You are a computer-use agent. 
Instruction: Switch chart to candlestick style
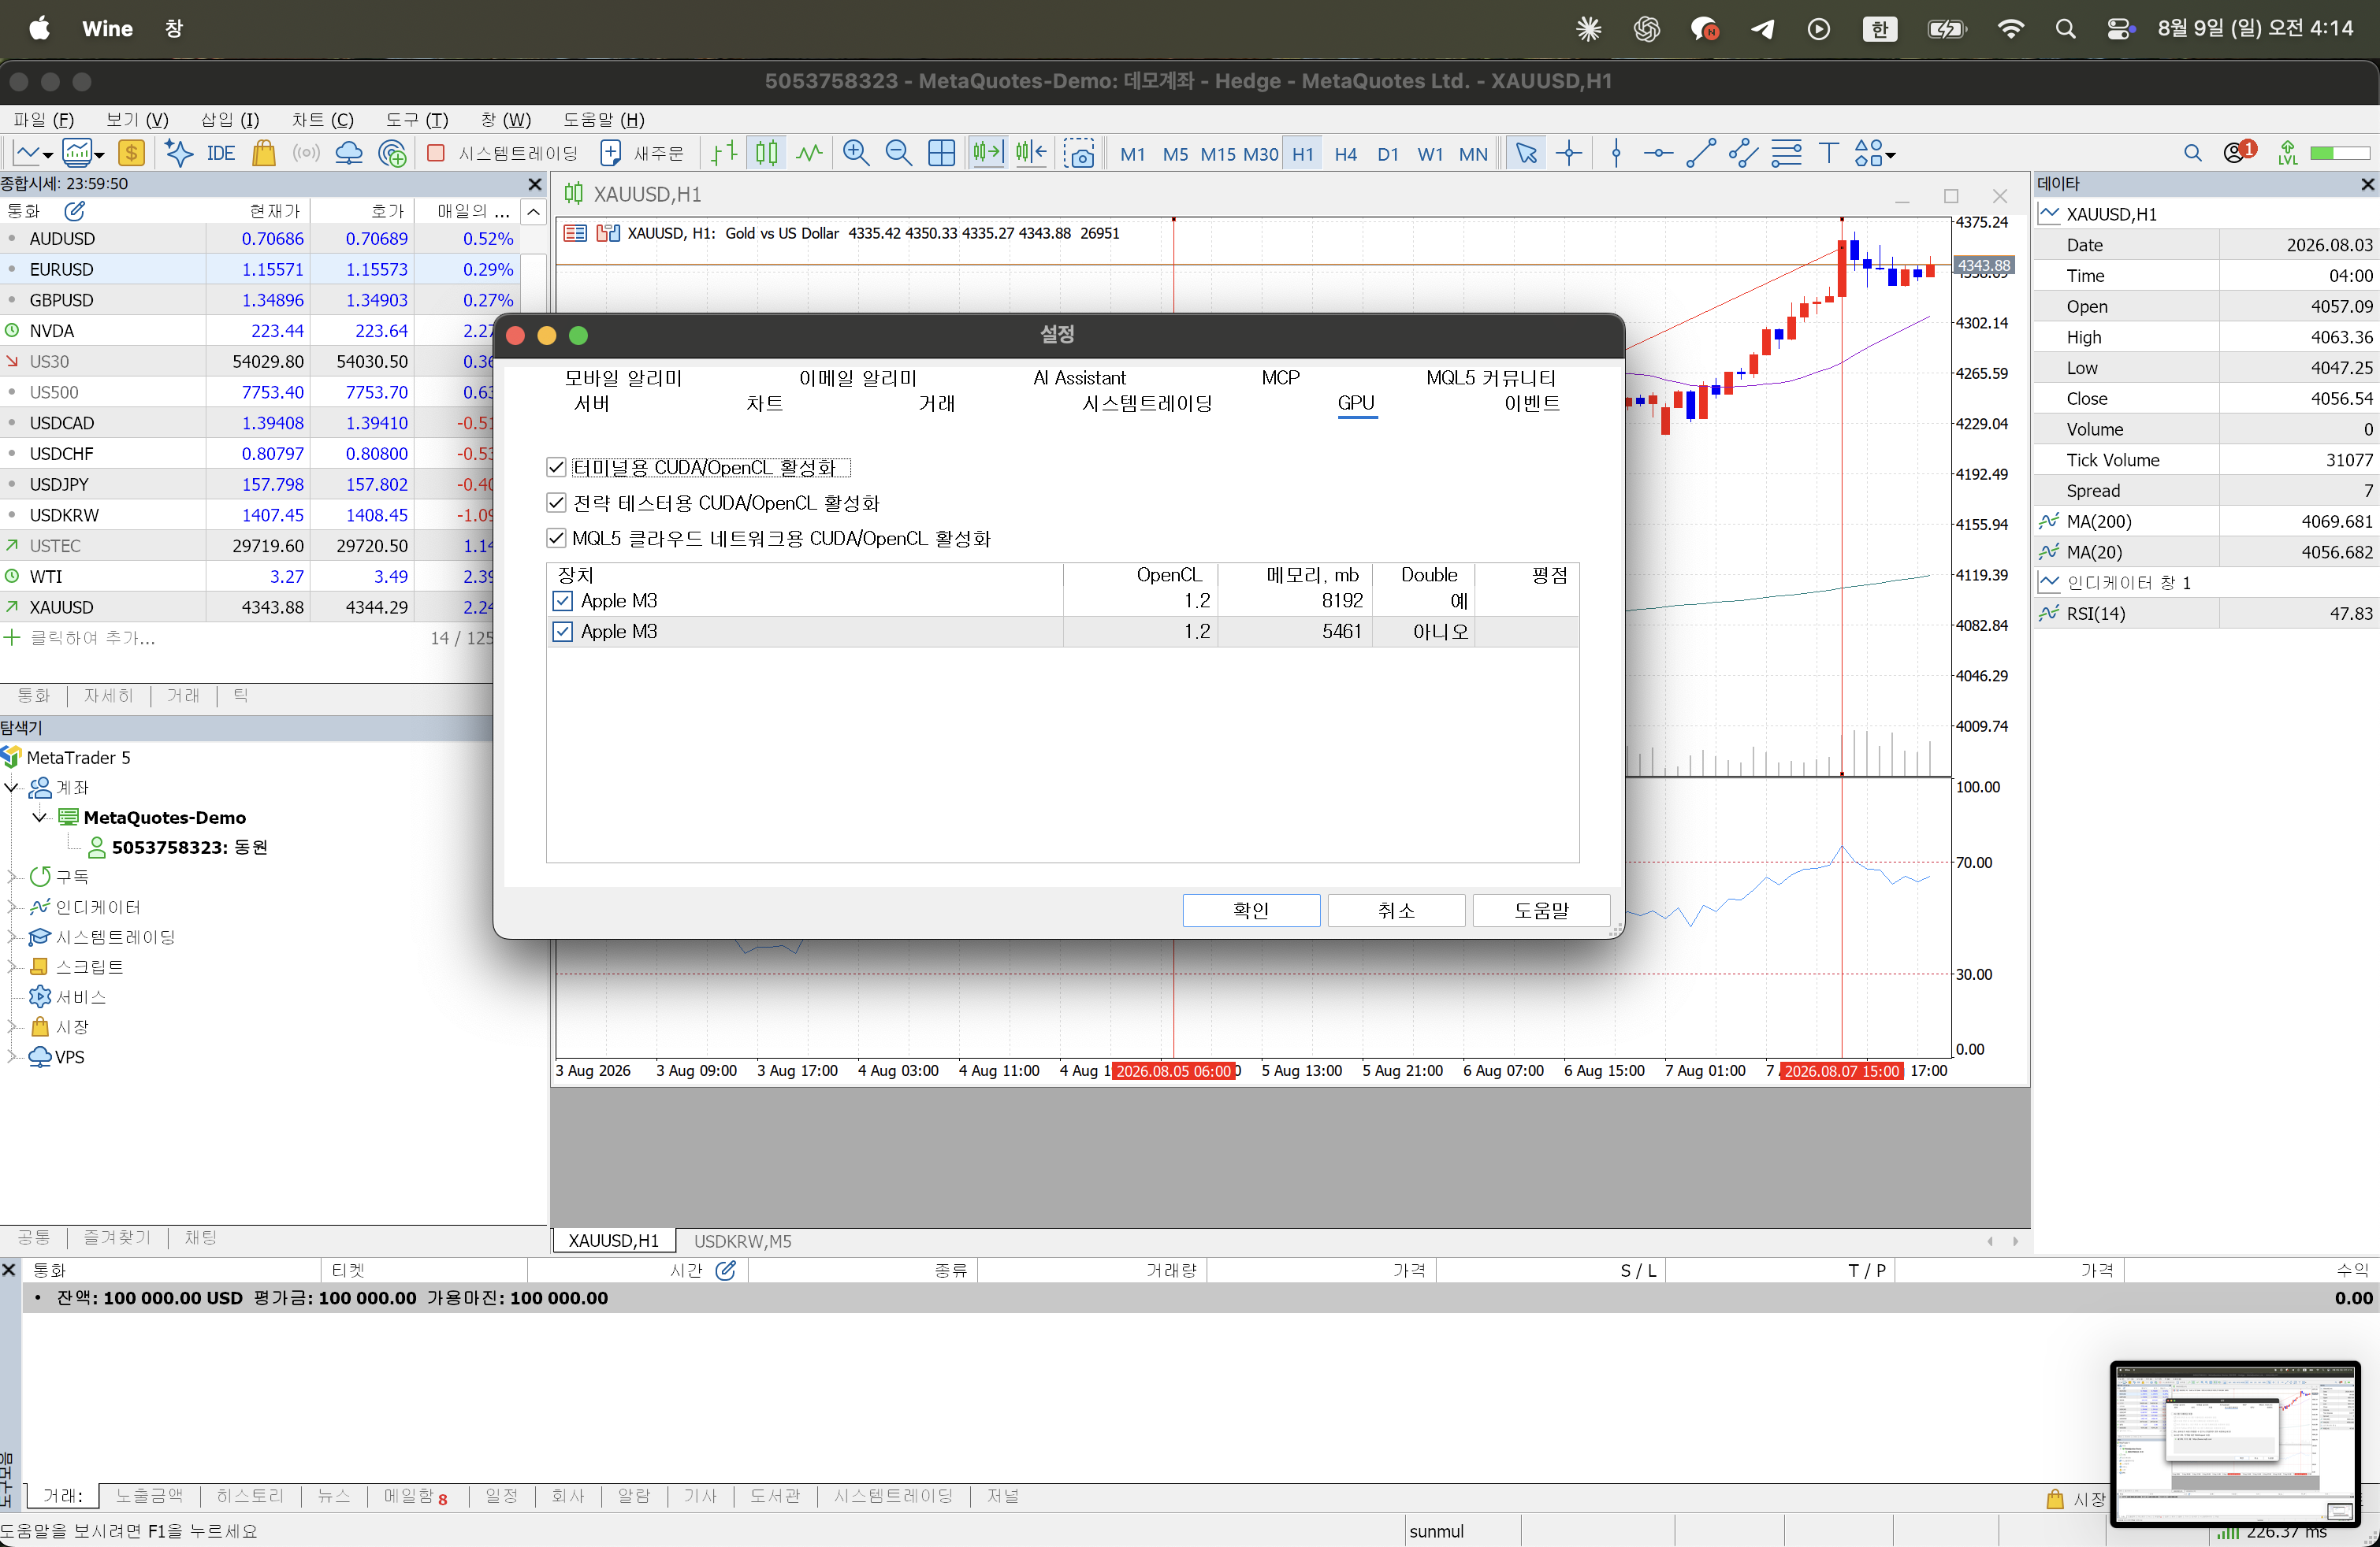767,153
